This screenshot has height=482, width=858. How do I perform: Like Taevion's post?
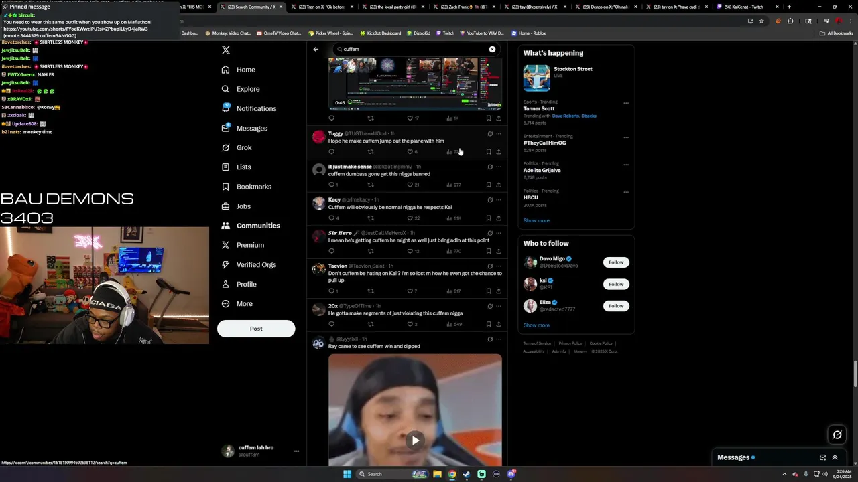[x=410, y=291]
